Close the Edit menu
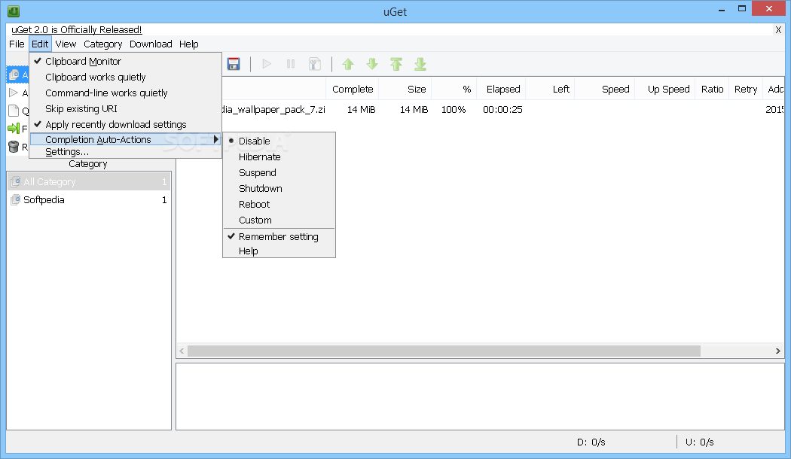Viewport: 791px width, 459px height. tap(40, 44)
